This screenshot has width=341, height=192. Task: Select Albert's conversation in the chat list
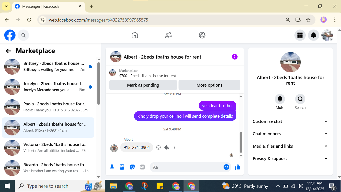(x=48, y=127)
